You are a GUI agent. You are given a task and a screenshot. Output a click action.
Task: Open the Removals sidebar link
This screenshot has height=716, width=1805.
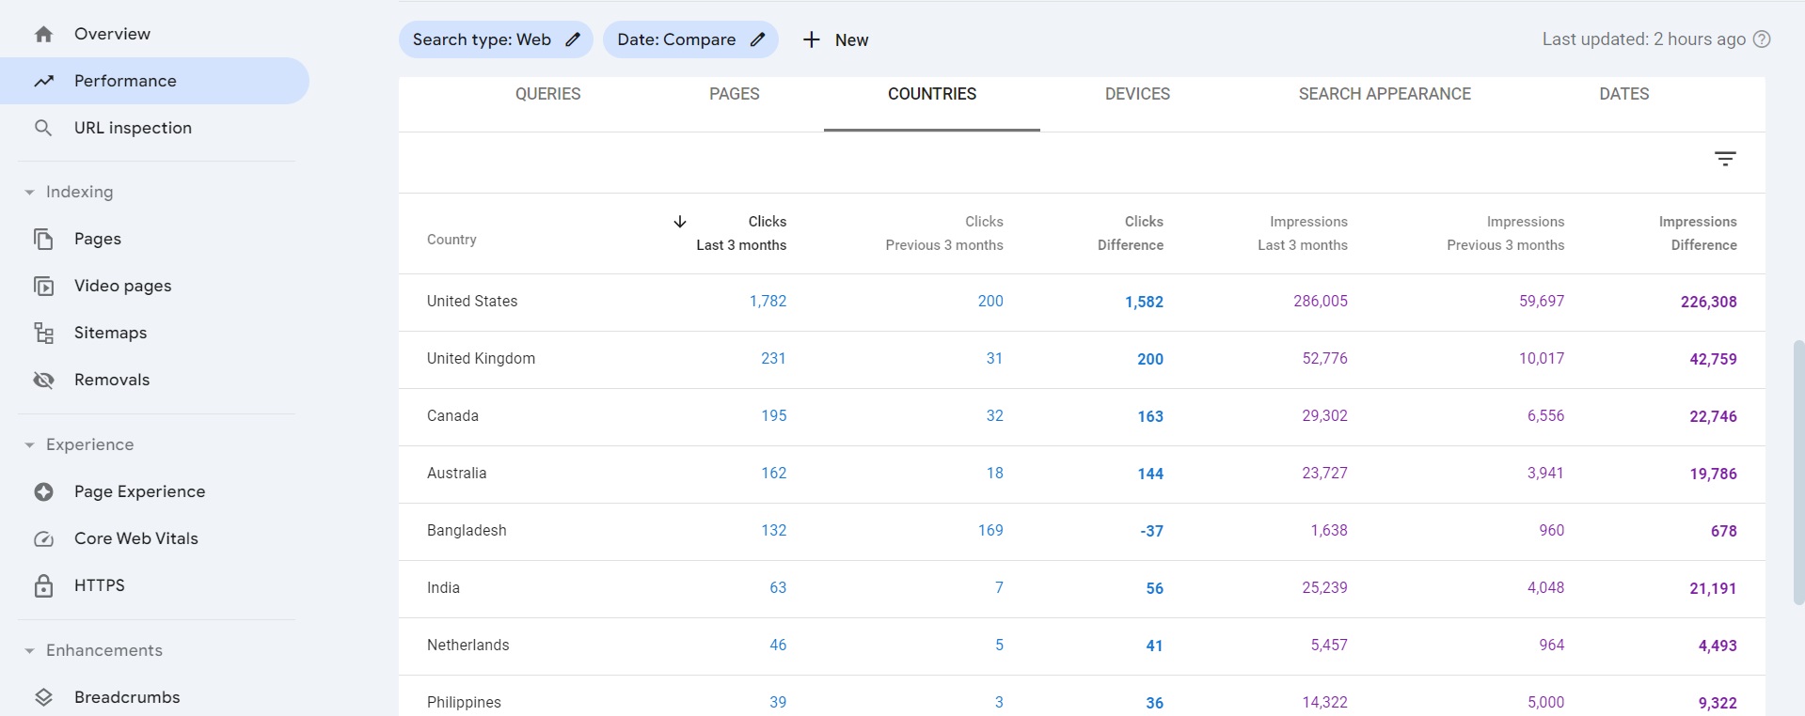pos(112,380)
